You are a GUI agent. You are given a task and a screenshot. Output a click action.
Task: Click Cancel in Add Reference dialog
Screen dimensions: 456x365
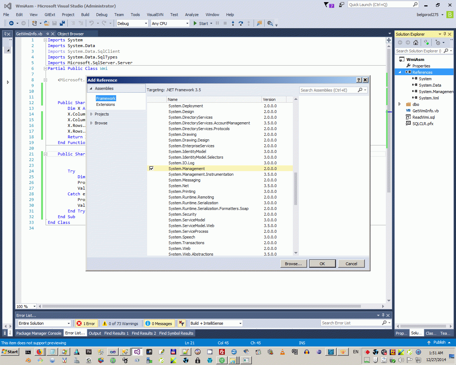351,264
